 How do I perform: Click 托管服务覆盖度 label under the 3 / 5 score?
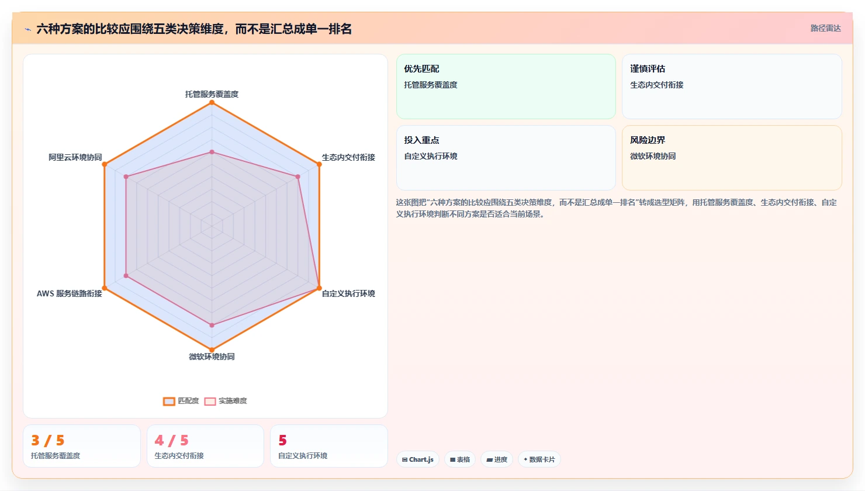click(56, 456)
